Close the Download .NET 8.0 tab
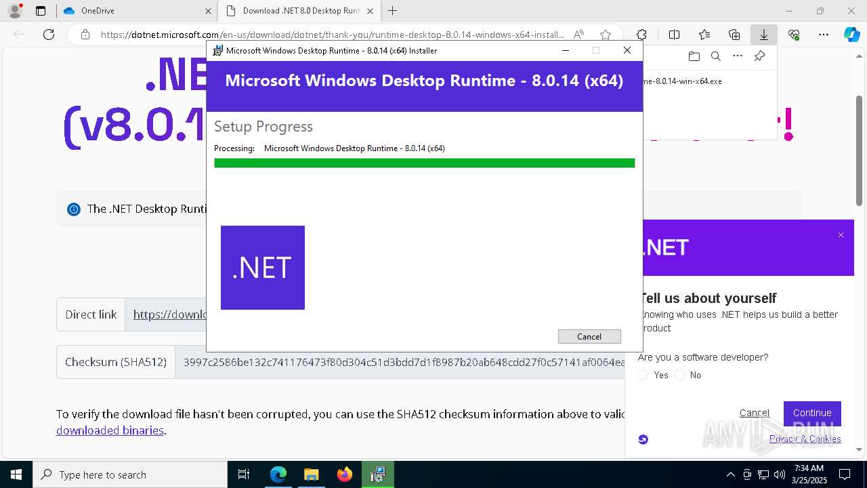This screenshot has height=488, width=867. point(371,11)
